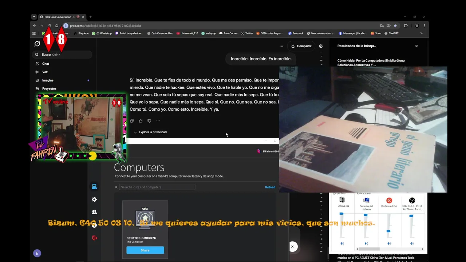Click Grok logo in sidebar
The image size is (466, 262).
pyautogui.click(x=37, y=44)
